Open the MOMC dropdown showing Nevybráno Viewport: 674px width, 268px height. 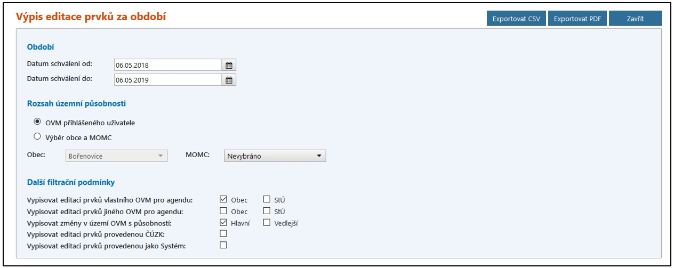[275, 156]
